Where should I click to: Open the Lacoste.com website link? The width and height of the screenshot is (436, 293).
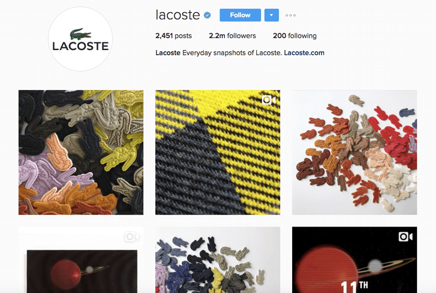[x=304, y=53]
